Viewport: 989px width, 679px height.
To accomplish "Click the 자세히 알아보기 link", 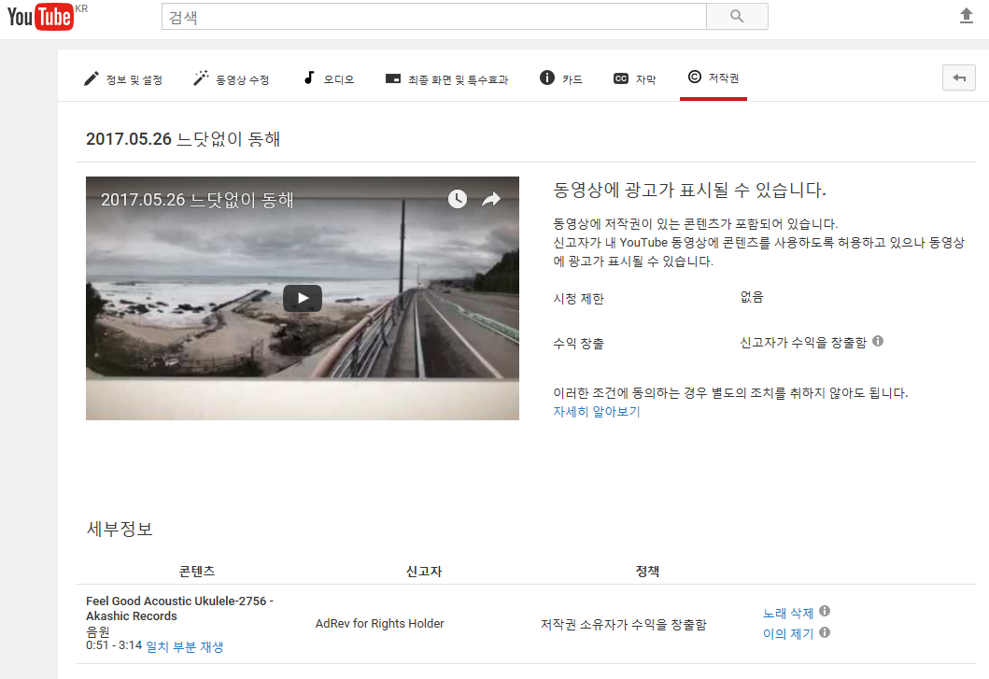I will (x=597, y=412).
